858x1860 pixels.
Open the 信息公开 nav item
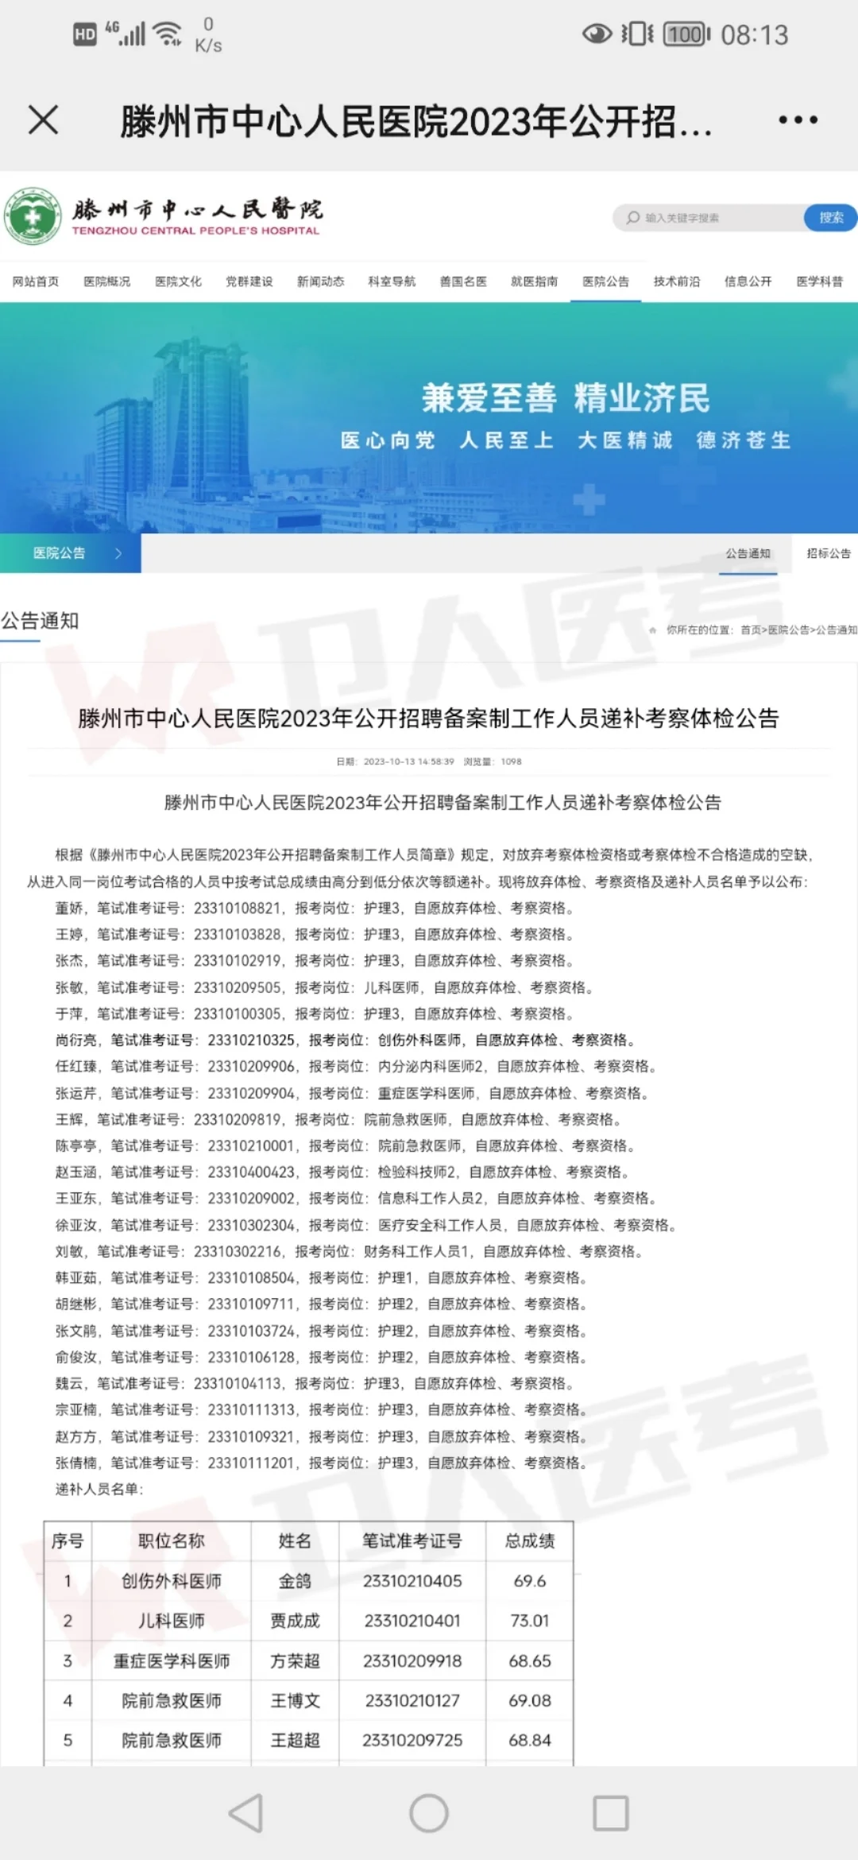coord(748,281)
